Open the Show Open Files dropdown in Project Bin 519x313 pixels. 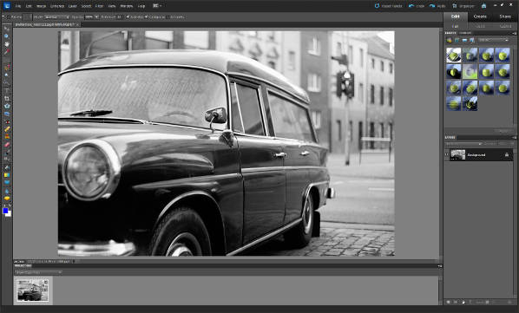(x=38, y=272)
